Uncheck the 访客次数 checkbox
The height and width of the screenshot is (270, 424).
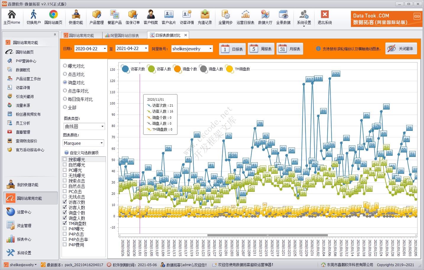pos(65,202)
